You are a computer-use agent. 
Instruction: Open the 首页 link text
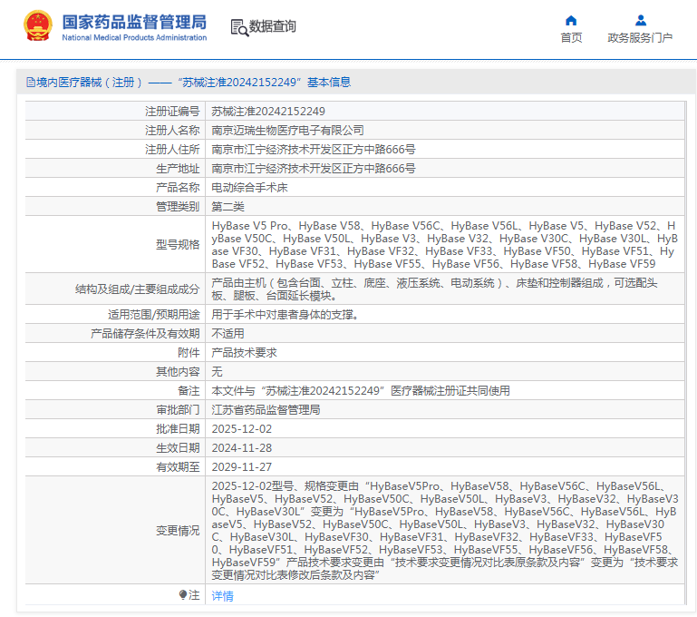[571, 38]
